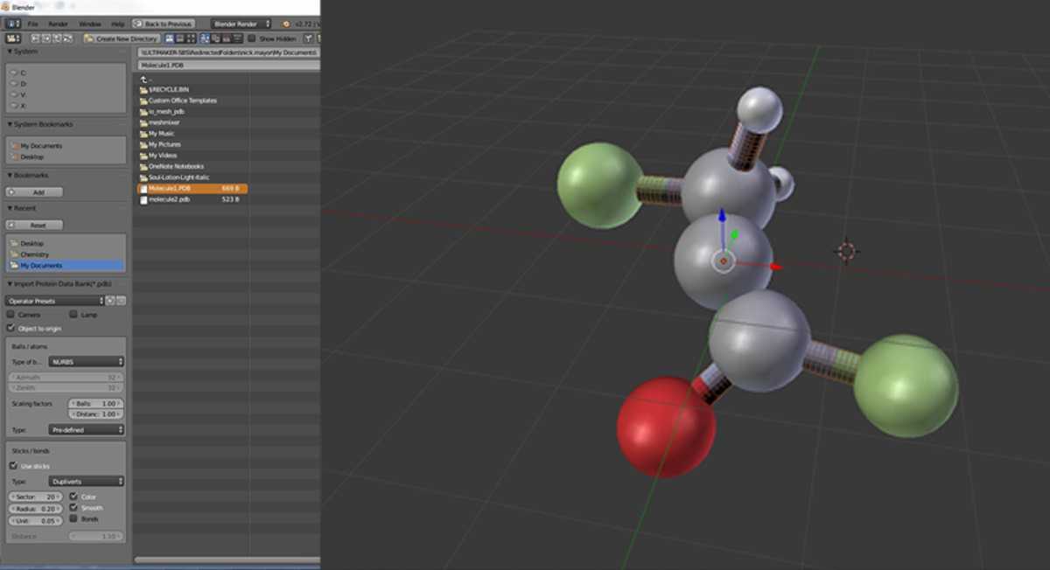
Task: Open the Help menu
Action: 117,24
